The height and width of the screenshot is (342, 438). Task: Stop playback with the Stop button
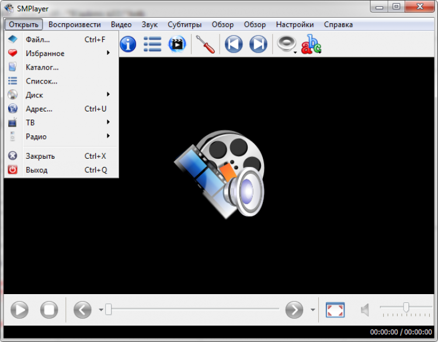[x=49, y=310]
